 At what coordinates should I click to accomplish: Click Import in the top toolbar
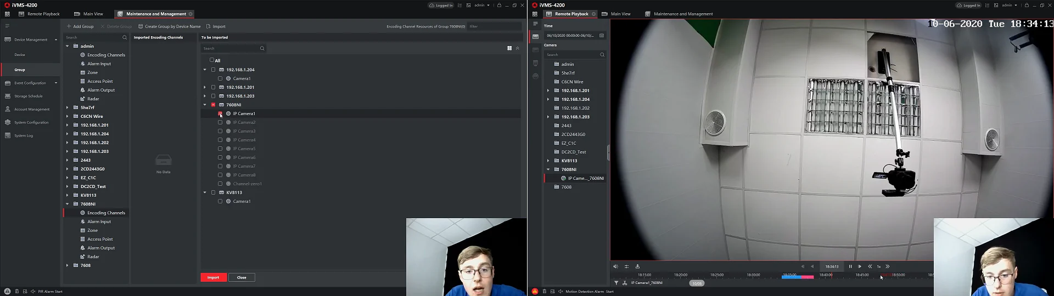click(x=216, y=26)
